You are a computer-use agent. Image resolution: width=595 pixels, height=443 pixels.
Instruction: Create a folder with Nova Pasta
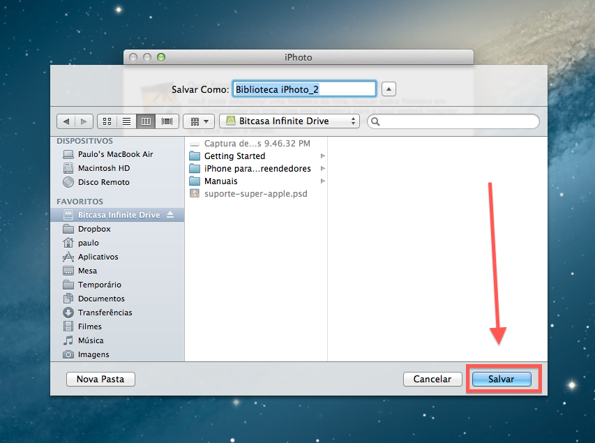click(x=100, y=380)
